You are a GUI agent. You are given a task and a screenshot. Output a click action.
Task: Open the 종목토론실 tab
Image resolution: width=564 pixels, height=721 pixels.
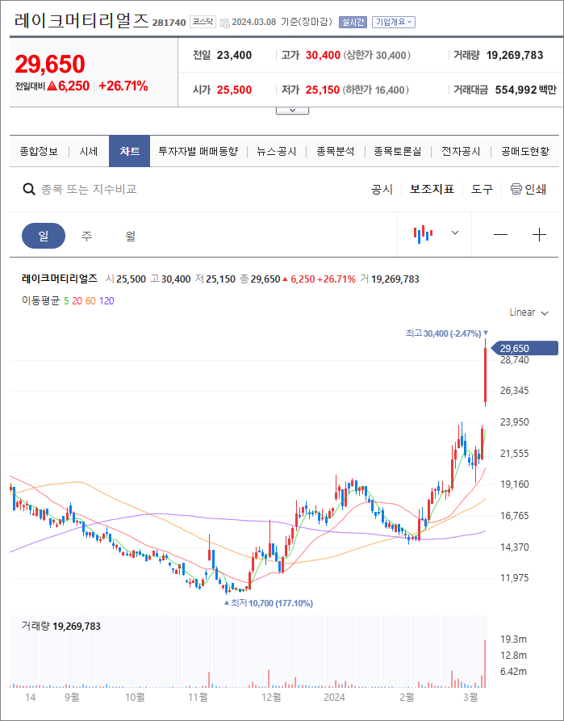397,151
